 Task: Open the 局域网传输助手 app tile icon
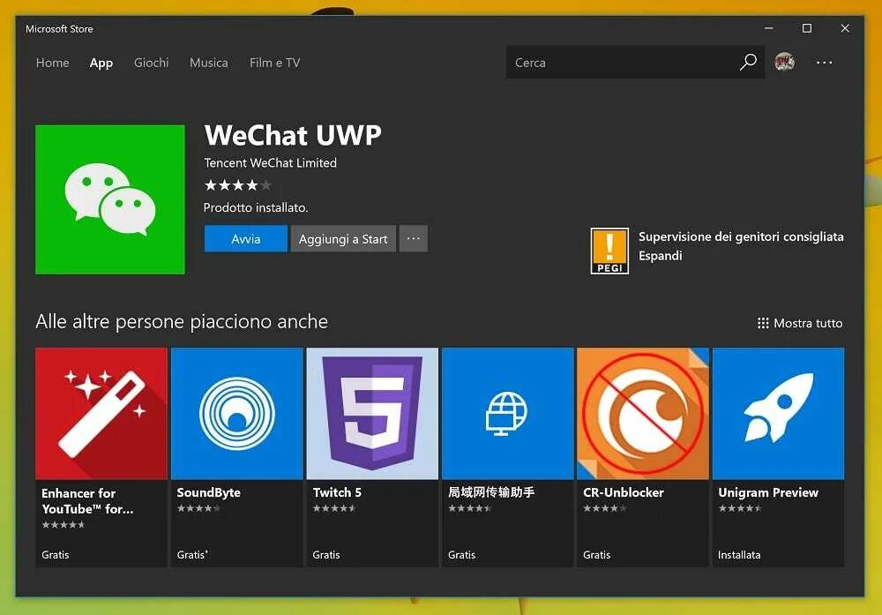tap(508, 414)
